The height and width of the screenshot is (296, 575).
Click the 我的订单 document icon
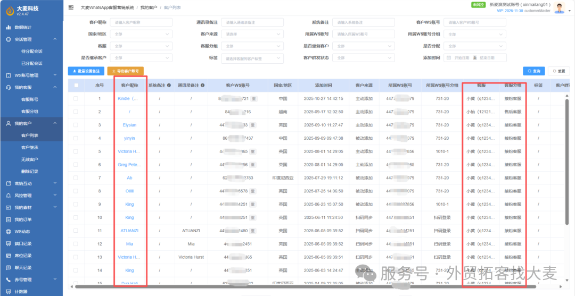click(x=8, y=219)
